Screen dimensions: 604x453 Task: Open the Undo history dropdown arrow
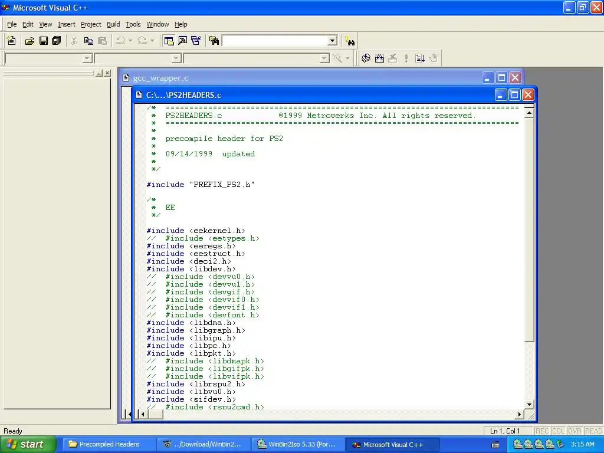pyautogui.click(x=130, y=41)
